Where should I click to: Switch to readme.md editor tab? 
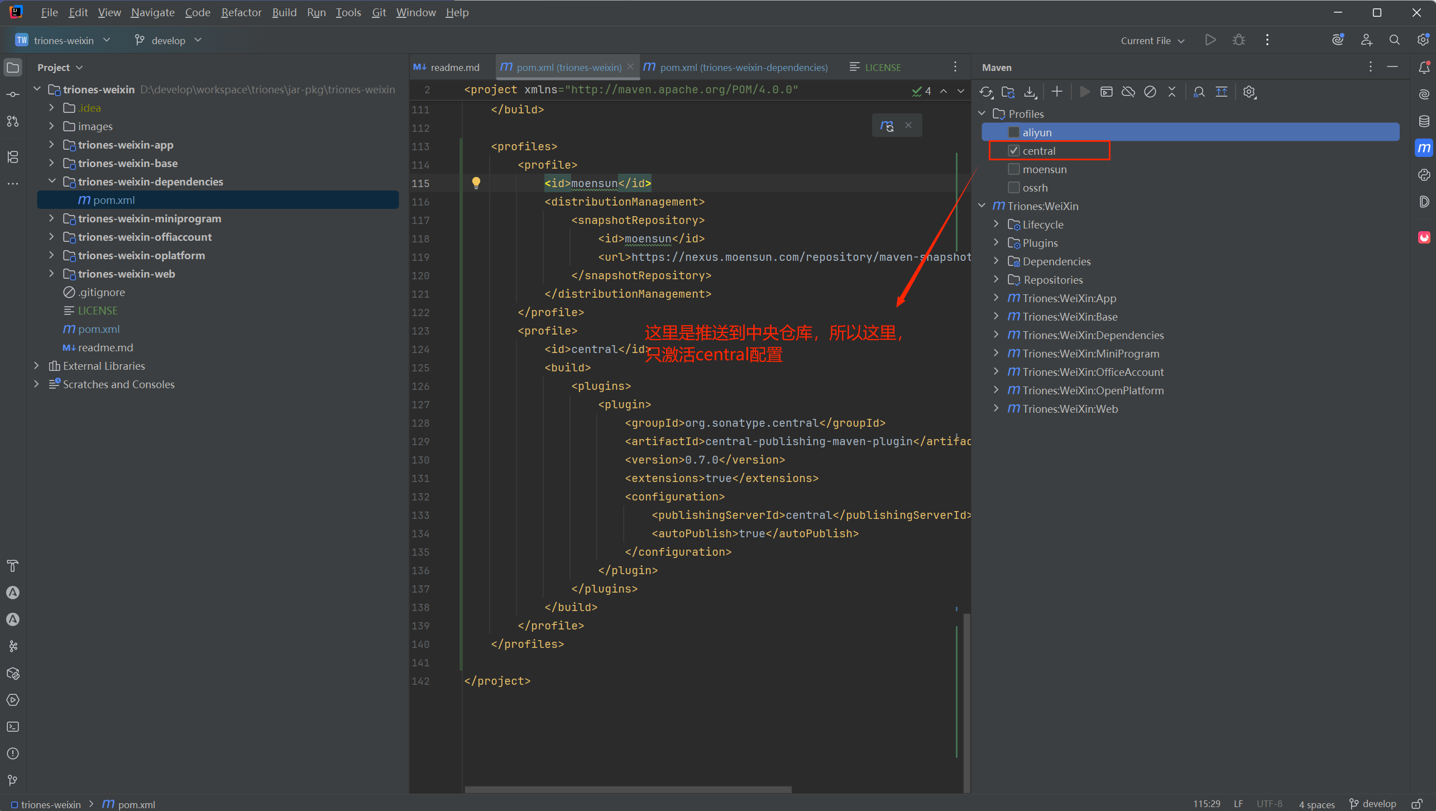[x=447, y=68]
